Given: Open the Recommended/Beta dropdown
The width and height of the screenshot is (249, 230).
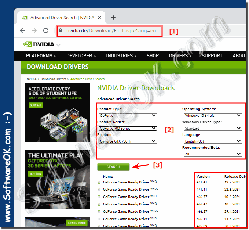Looking at the screenshot, I should click(213, 154).
